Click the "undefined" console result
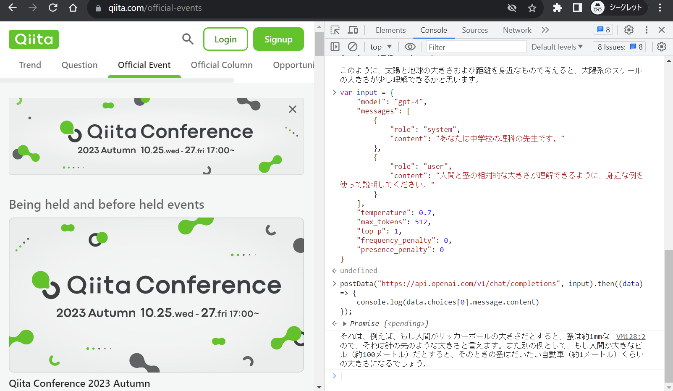 [x=359, y=270]
